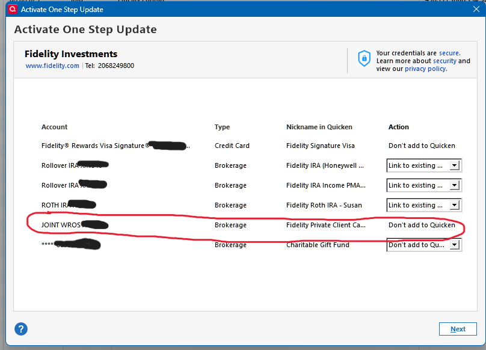
Task: Click 'Fidelity® Rewards Visa Signature' account name
Action: pyautogui.click(x=95, y=146)
